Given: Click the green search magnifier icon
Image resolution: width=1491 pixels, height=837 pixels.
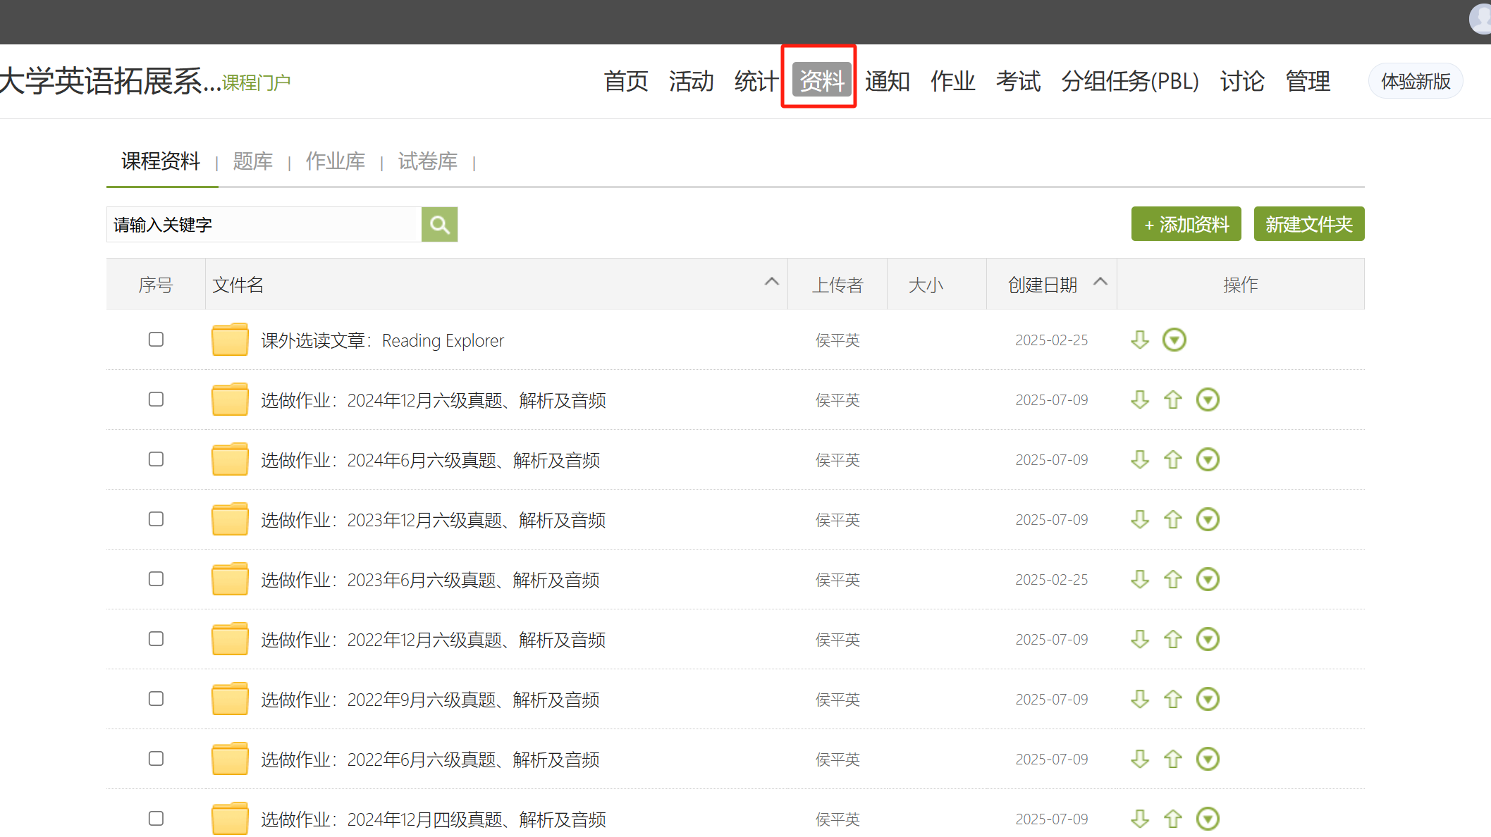Looking at the screenshot, I should [x=439, y=225].
